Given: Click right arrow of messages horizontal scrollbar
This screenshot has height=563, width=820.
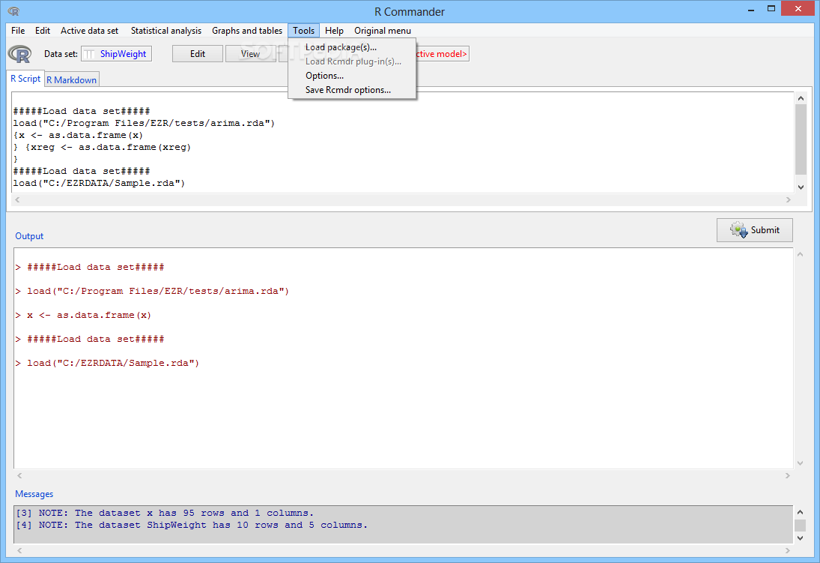Looking at the screenshot, I should [788, 550].
